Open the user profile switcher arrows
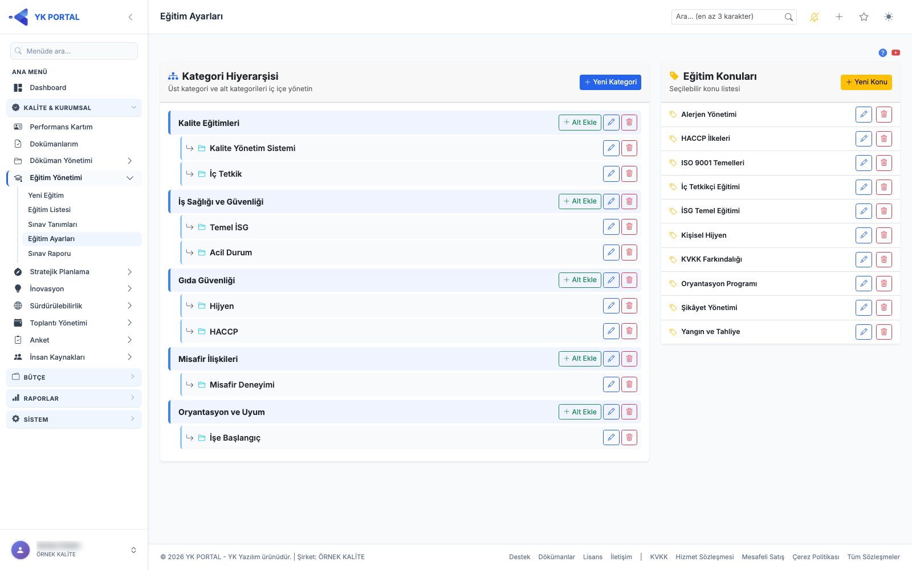The width and height of the screenshot is (912, 570). pyautogui.click(x=133, y=550)
